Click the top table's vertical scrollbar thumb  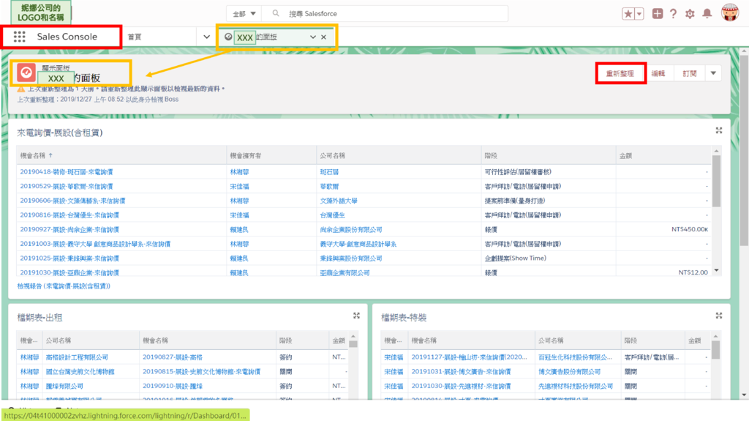click(716, 182)
